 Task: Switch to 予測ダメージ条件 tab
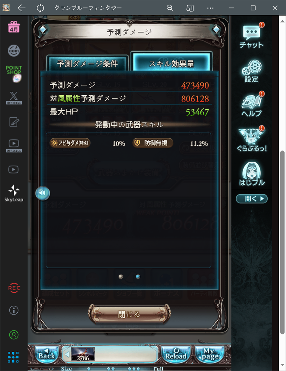(x=87, y=63)
